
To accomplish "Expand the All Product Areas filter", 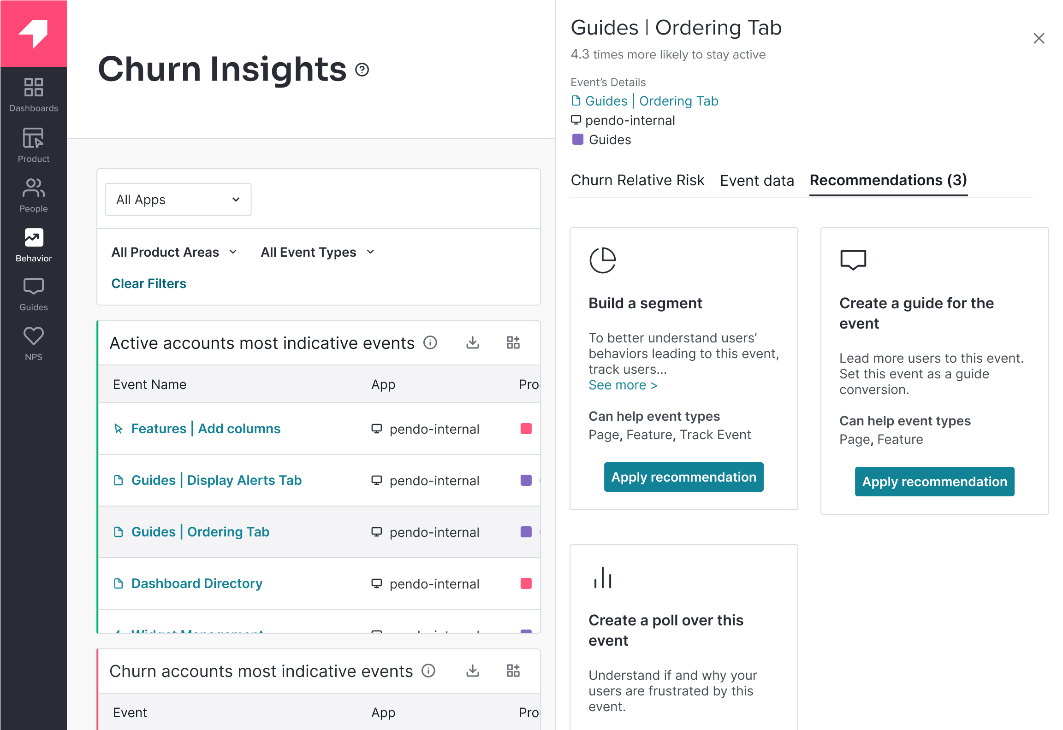I will (x=174, y=252).
